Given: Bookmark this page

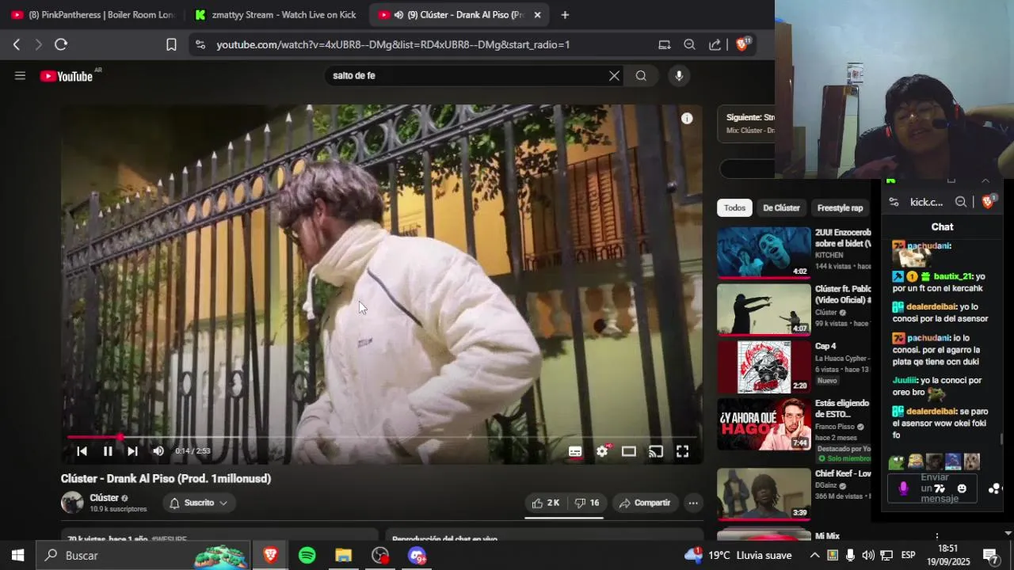Looking at the screenshot, I should (171, 45).
